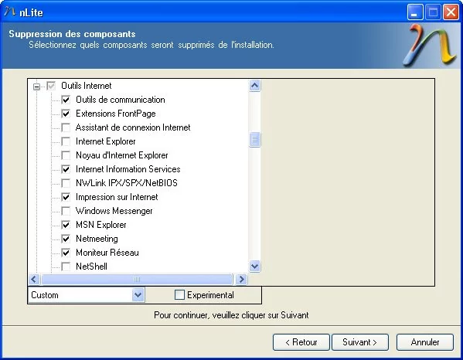Click the horizontal scroll right arrow

tap(241, 279)
